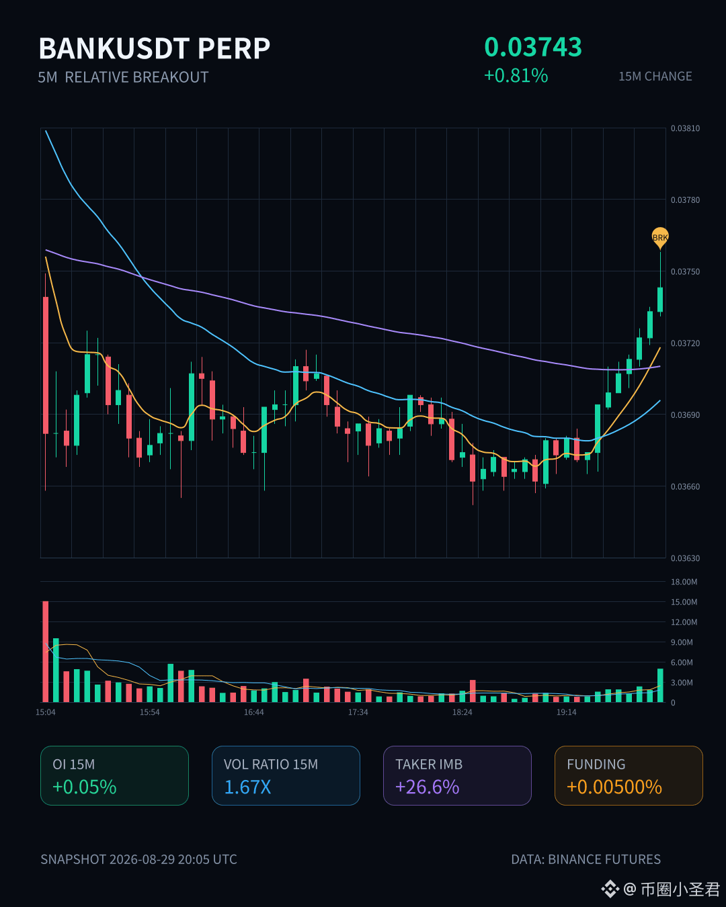This screenshot has height=907, width=726.
Task: Click the 19:14 time axis label
Action: [567, 712]
